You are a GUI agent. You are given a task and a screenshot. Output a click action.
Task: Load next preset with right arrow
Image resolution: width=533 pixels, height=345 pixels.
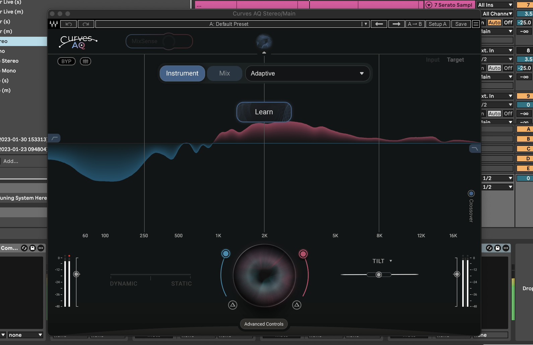pos(396,24)
